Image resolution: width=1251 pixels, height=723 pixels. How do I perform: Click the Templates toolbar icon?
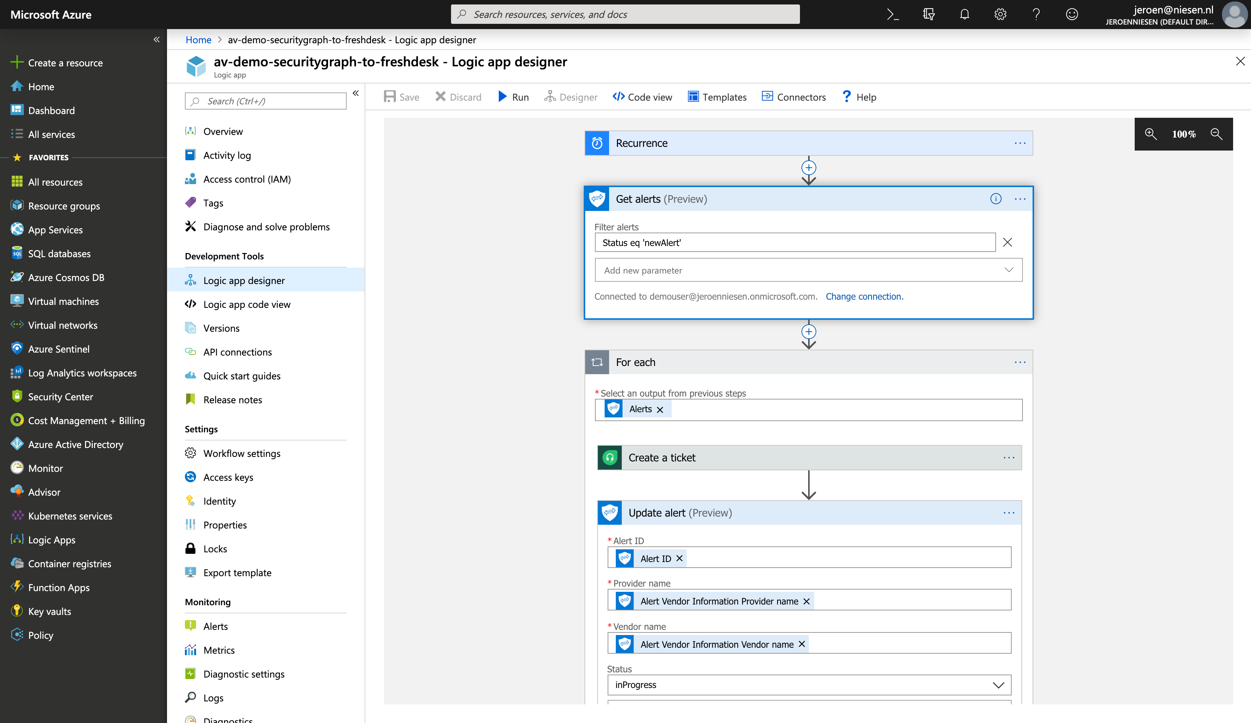(x=717, y=97)
